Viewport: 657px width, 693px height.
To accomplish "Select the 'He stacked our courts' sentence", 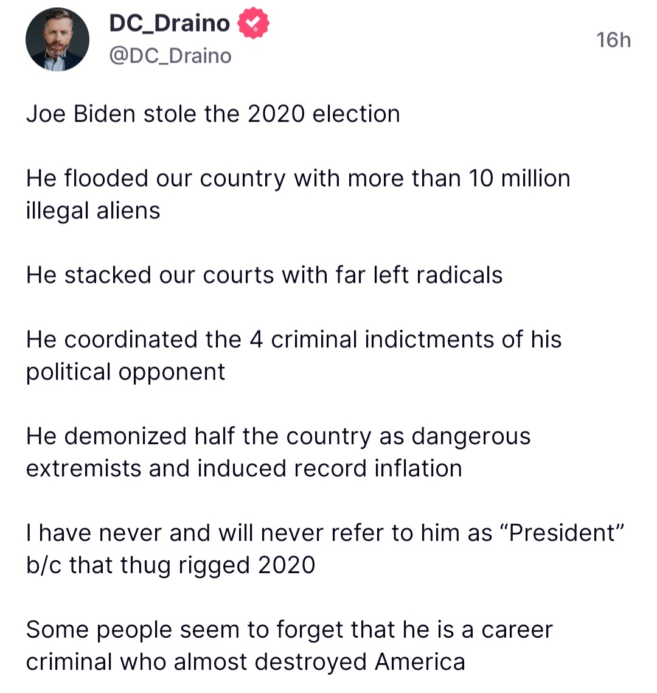I will (264, 275).
